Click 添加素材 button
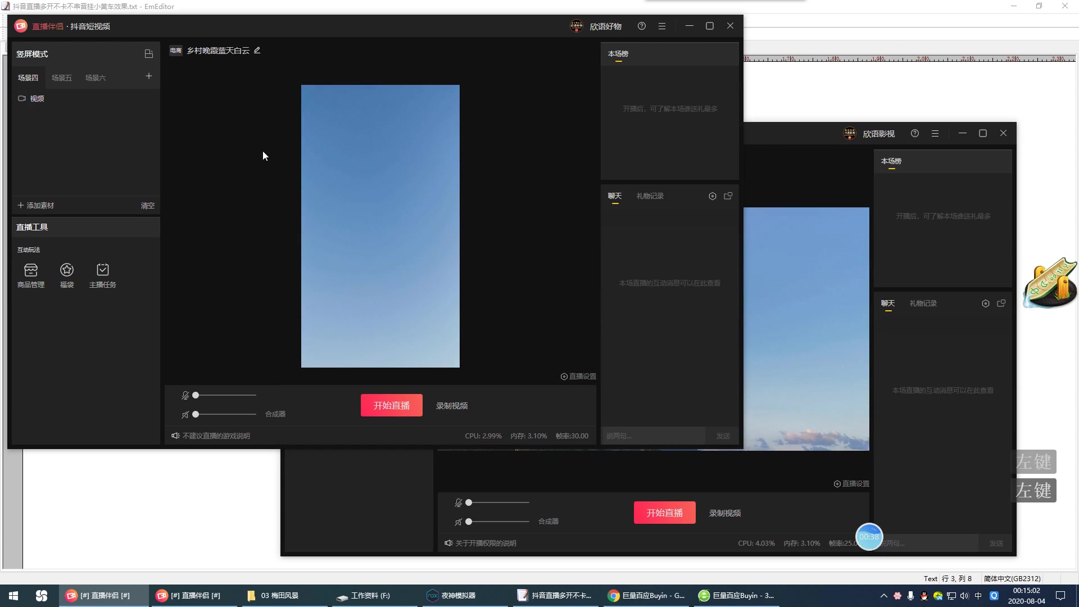Image resolution: width=1079 pixels, height=607 pixels. [x=35, y=206]
